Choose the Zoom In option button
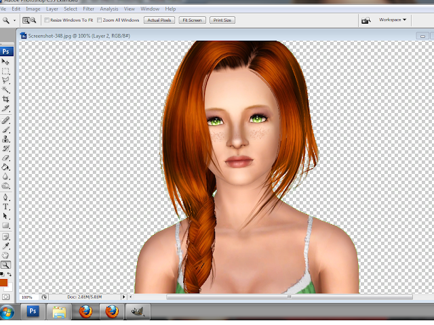Screen dimensions: 434x325 tap(26, 20)
